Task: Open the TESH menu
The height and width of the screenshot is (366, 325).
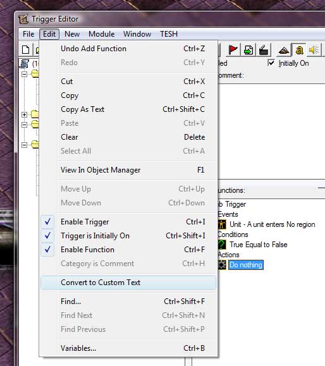Action: pyautogui.click(x=169, y=34)
